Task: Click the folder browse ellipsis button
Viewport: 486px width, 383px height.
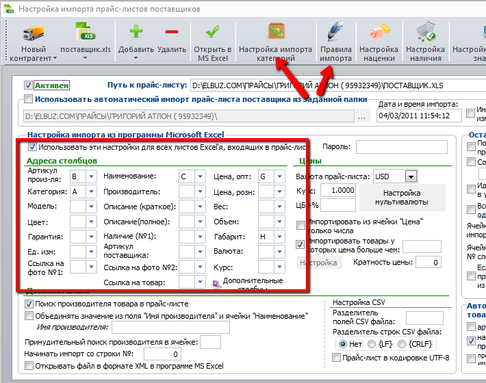Action: [361, 117]
